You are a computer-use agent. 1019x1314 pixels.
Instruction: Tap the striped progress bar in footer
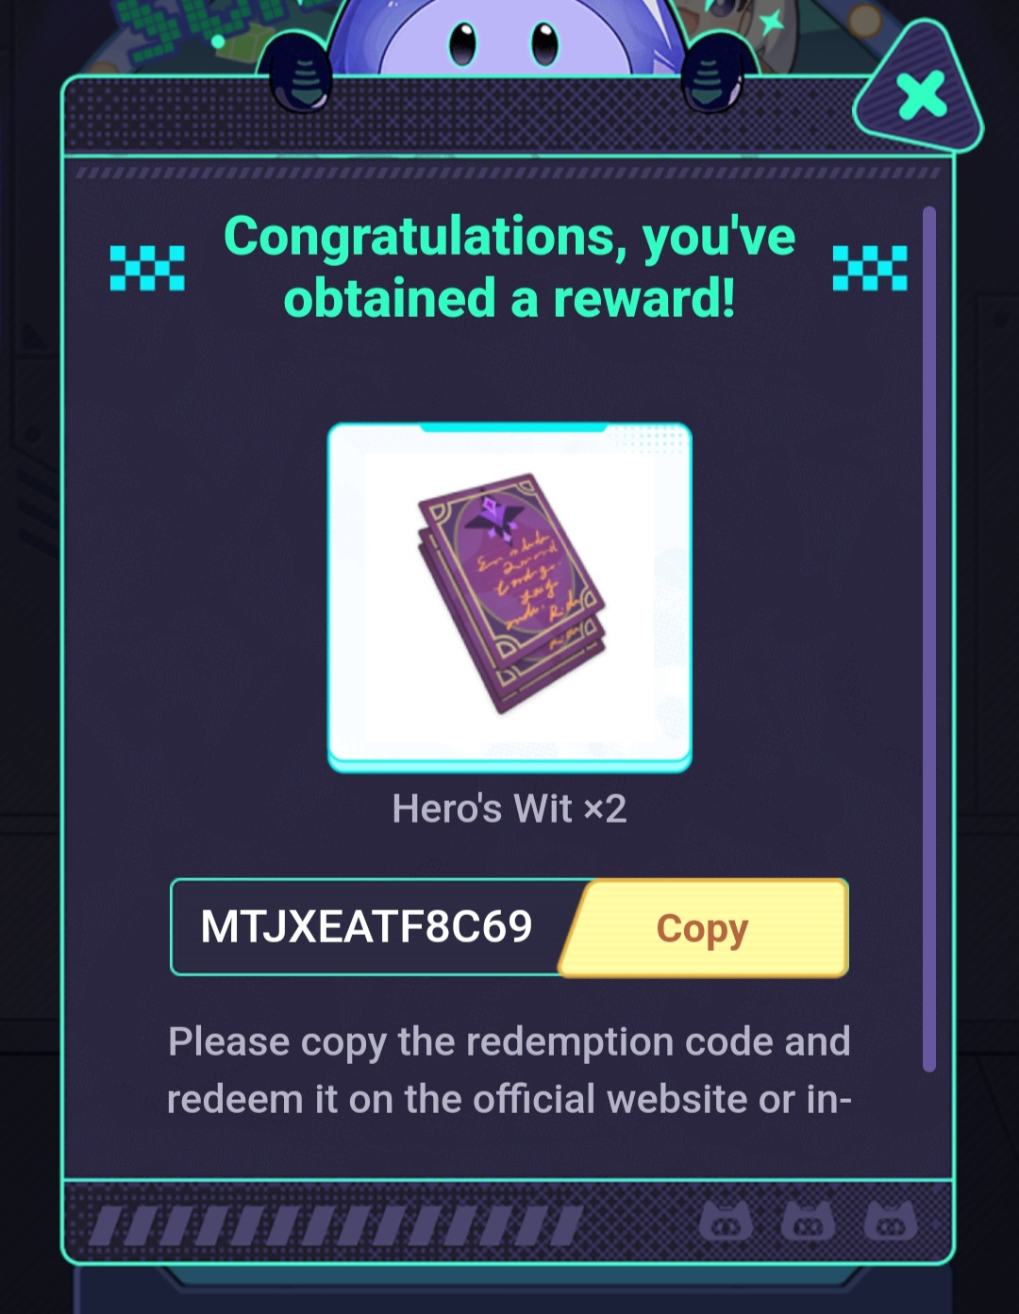click(x=337, y=1225)
